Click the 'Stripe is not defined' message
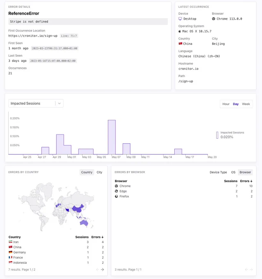The image size is (262, 279). 88,21
